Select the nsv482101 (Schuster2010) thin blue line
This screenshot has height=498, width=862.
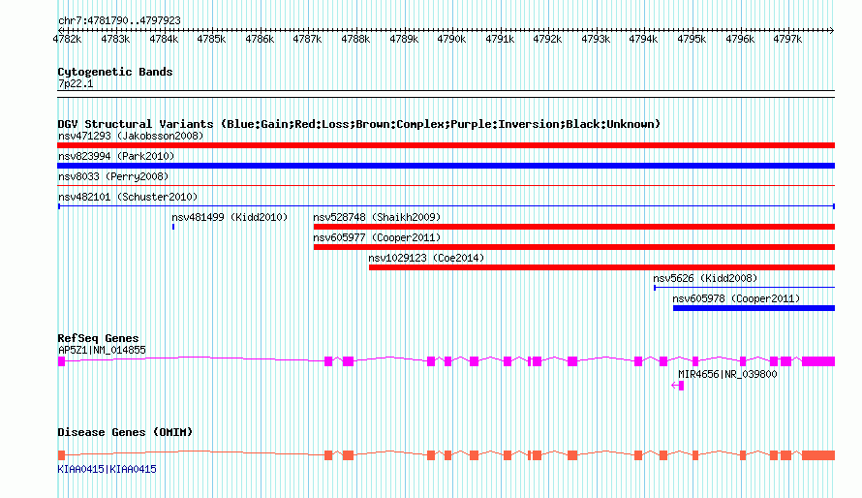click(x=446, y=206)
